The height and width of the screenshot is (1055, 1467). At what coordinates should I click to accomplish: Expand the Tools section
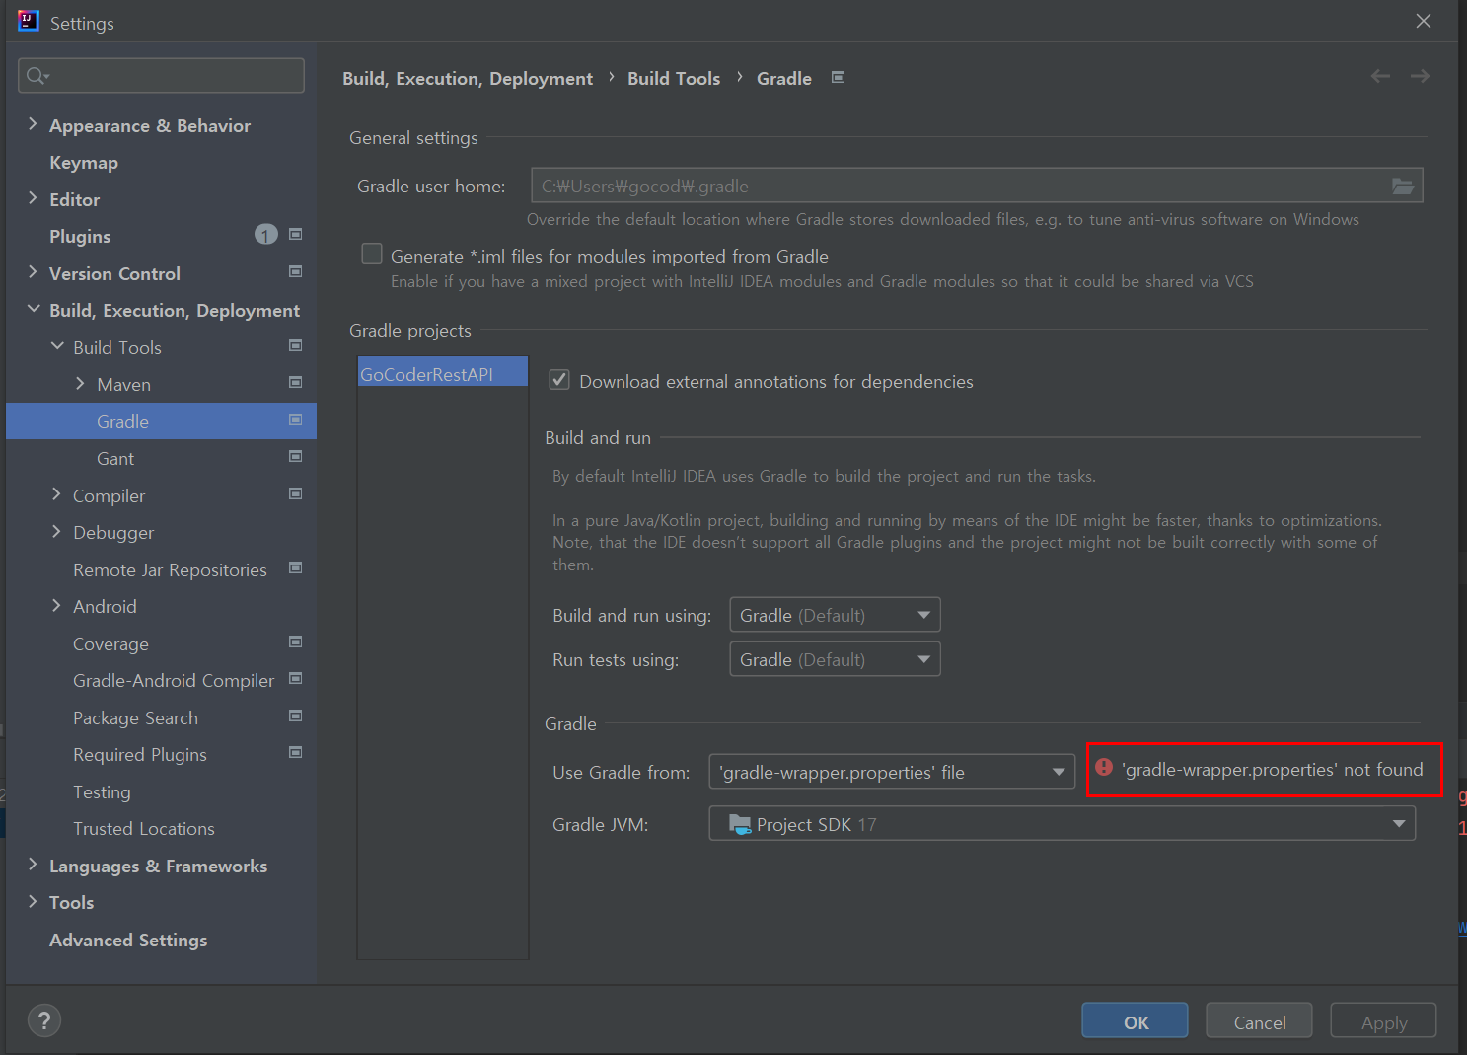click(x=33, y=901)
